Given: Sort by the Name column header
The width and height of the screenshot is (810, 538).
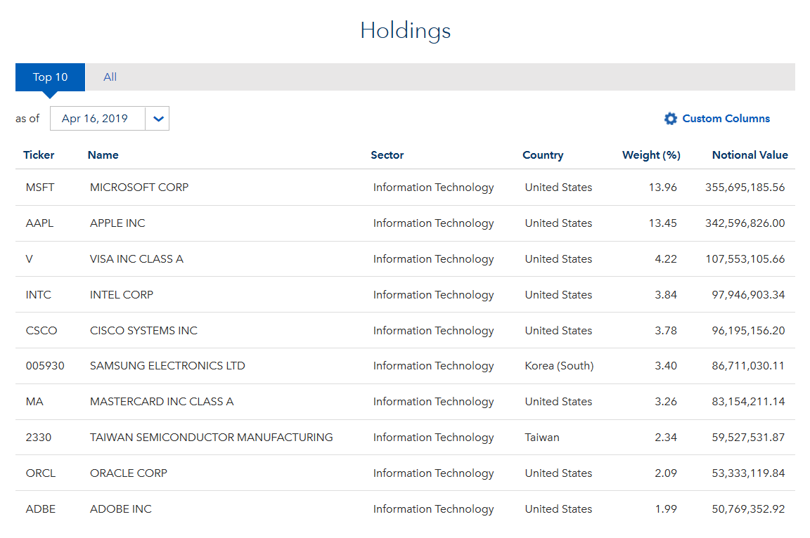Looking at the screenshot, I should tap(103, 155).
